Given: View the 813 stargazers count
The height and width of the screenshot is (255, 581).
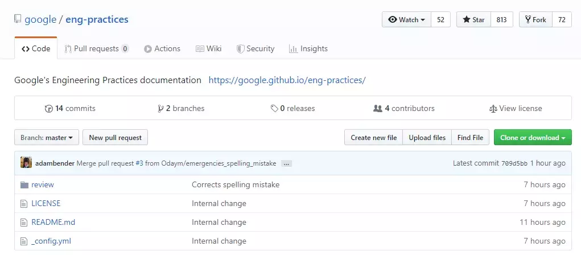Looking at the screenshot, I should pos(502,20).
